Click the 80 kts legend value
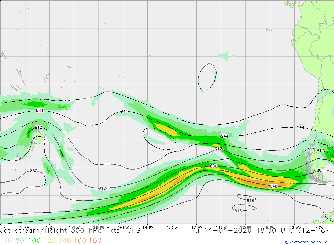The width and height of the screenshot is (334, 245). pos(20,241)
